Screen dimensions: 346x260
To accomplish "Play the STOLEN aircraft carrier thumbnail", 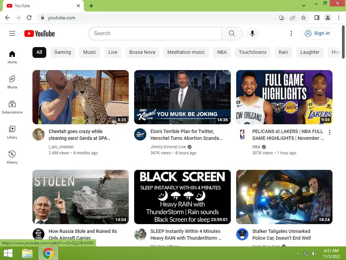I will click(80, 197).
